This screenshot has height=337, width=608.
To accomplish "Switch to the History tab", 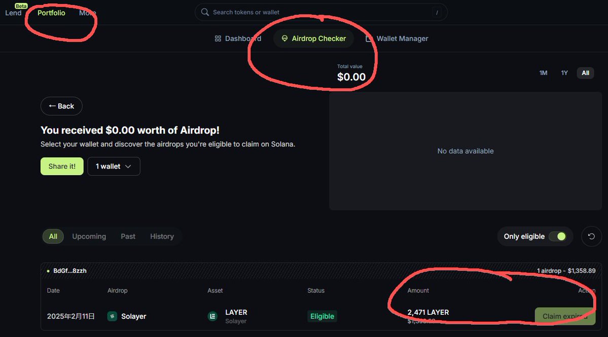I will pyautogui.click(x=162, y=236).
